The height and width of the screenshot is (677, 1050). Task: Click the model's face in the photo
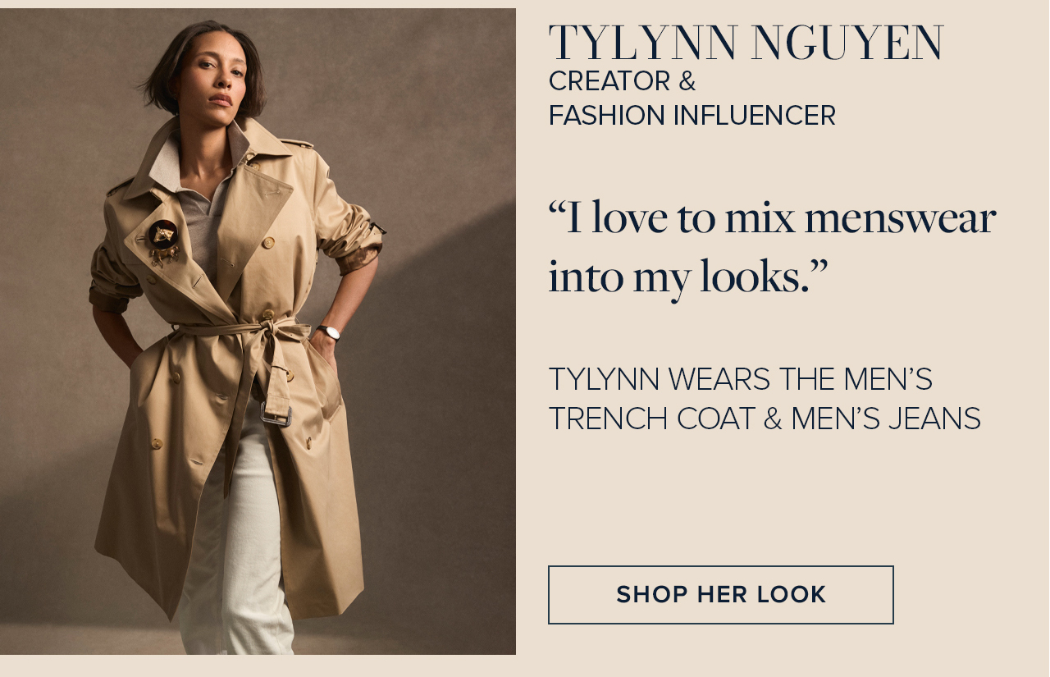213,78
